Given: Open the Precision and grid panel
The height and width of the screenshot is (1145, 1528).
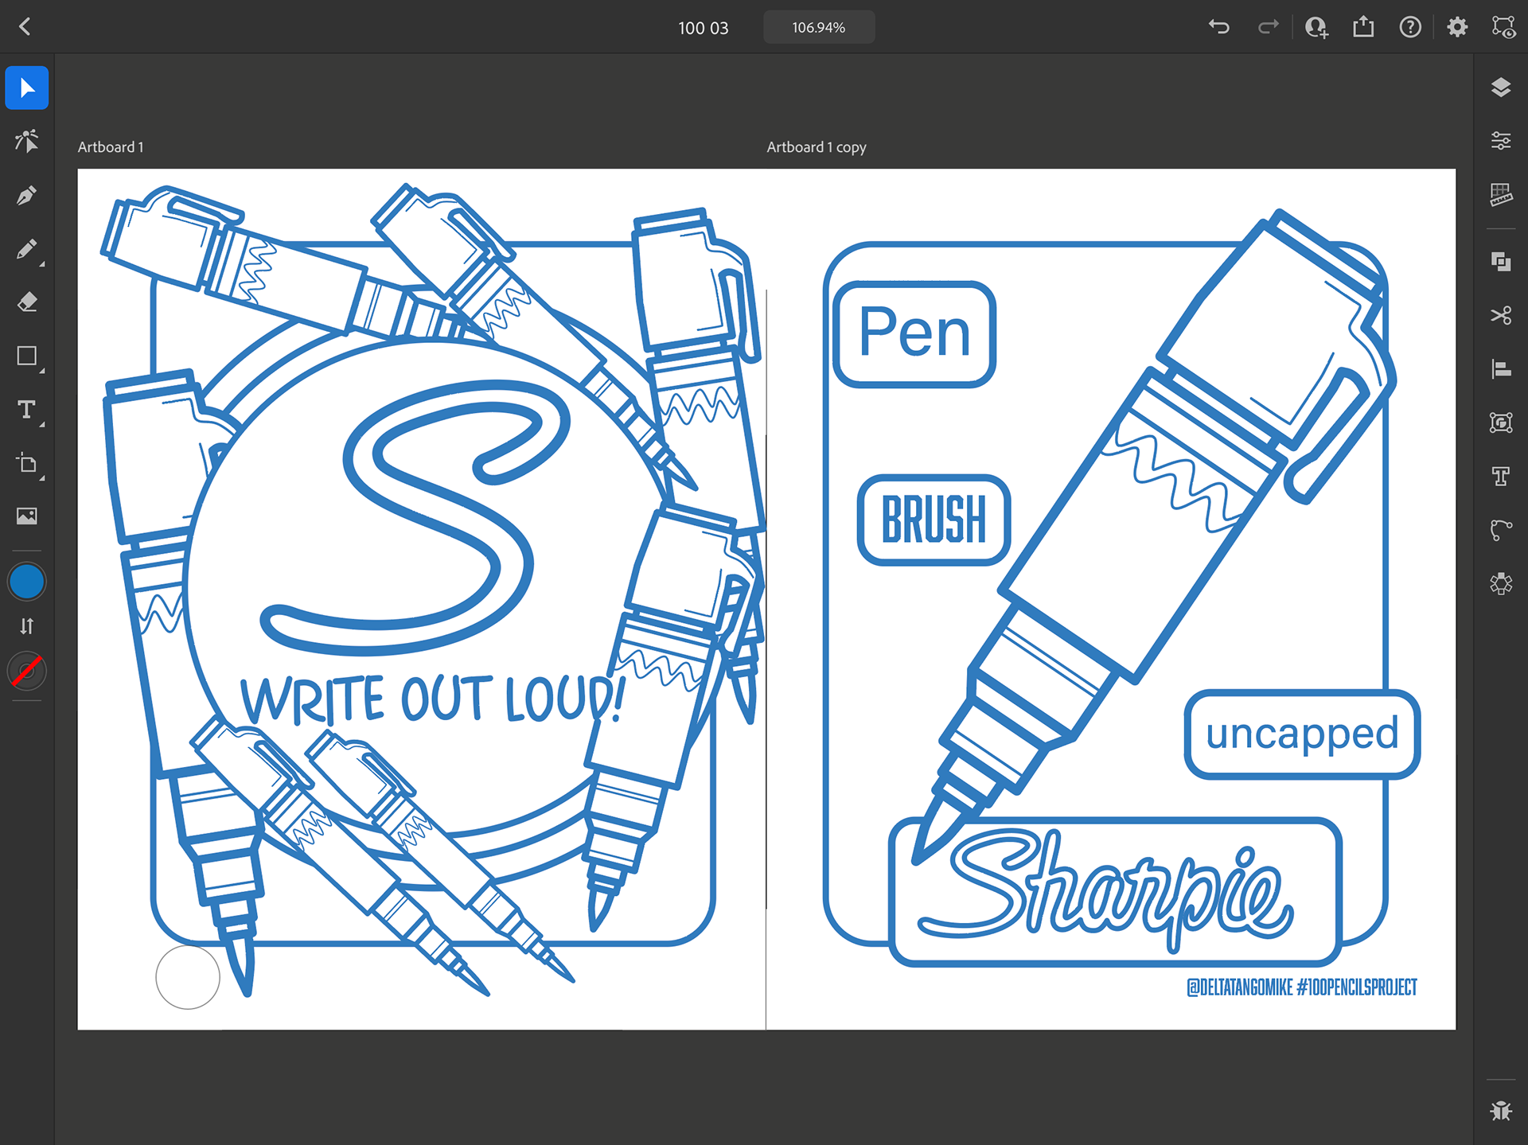Looking at the screenshot, I should coord(1501,194).
